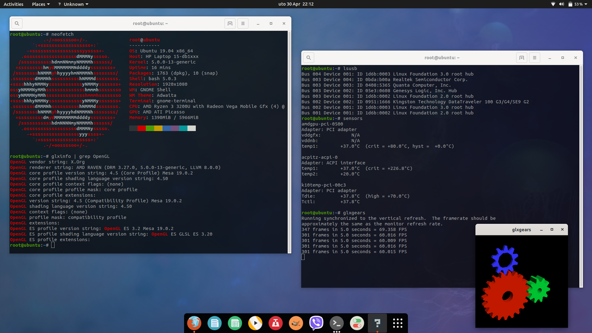Open the hamburger menu of the left terminal

tap(243, 23)
